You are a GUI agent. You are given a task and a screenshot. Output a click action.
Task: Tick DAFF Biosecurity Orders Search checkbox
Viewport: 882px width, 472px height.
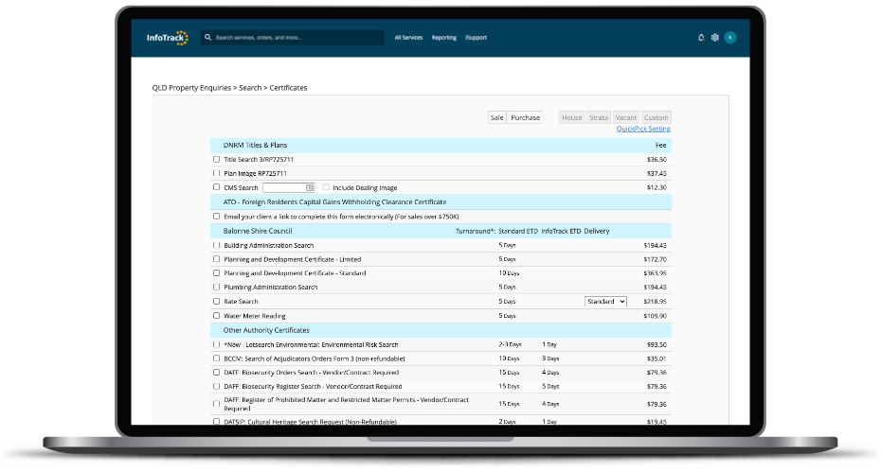click(x=217, y=373)
